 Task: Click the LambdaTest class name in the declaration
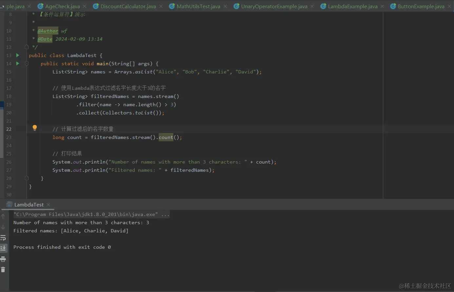pyautogui.click(x=82, y=55)
